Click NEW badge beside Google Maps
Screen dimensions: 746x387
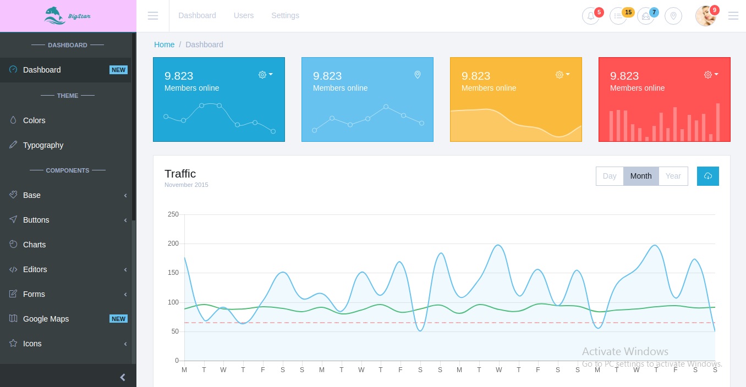(x=118, y=319)
